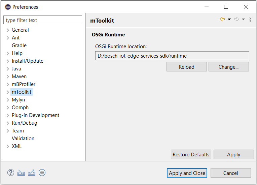Click the oomph preference recorder icon
The height and width of the screenshot is (185, 257).
42,173
